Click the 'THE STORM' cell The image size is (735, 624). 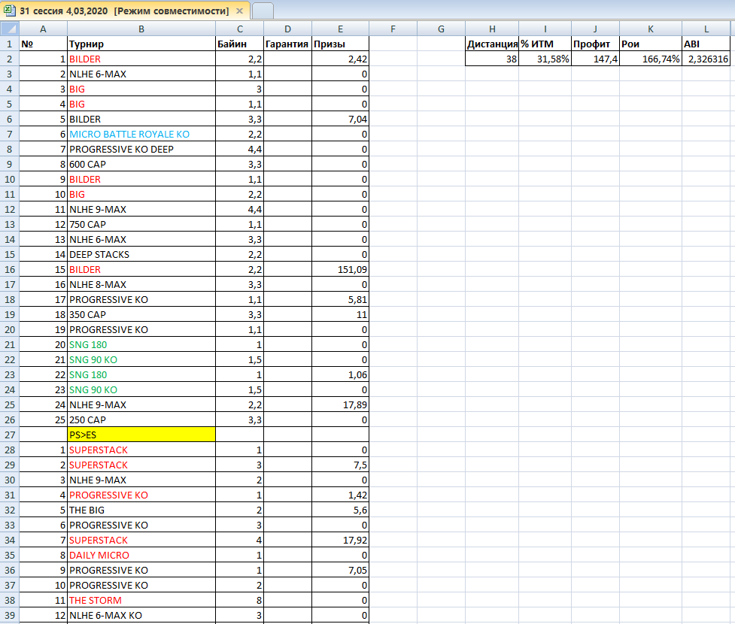[x=141, y=600]
